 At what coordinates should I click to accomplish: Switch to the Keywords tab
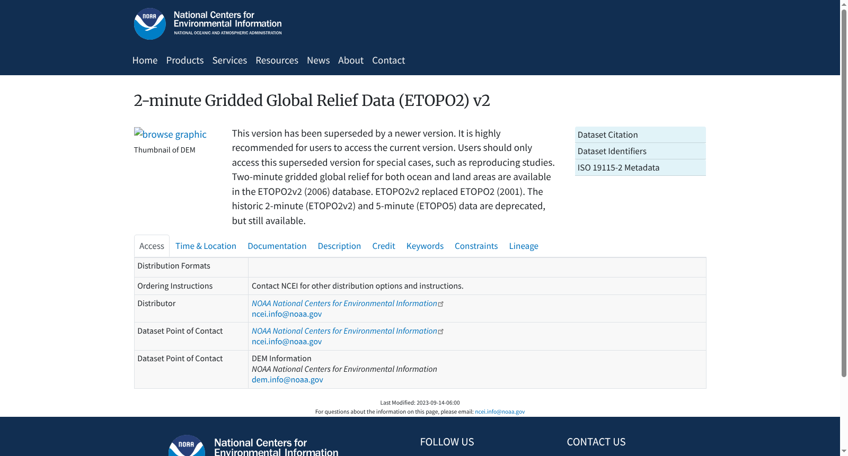425,246
